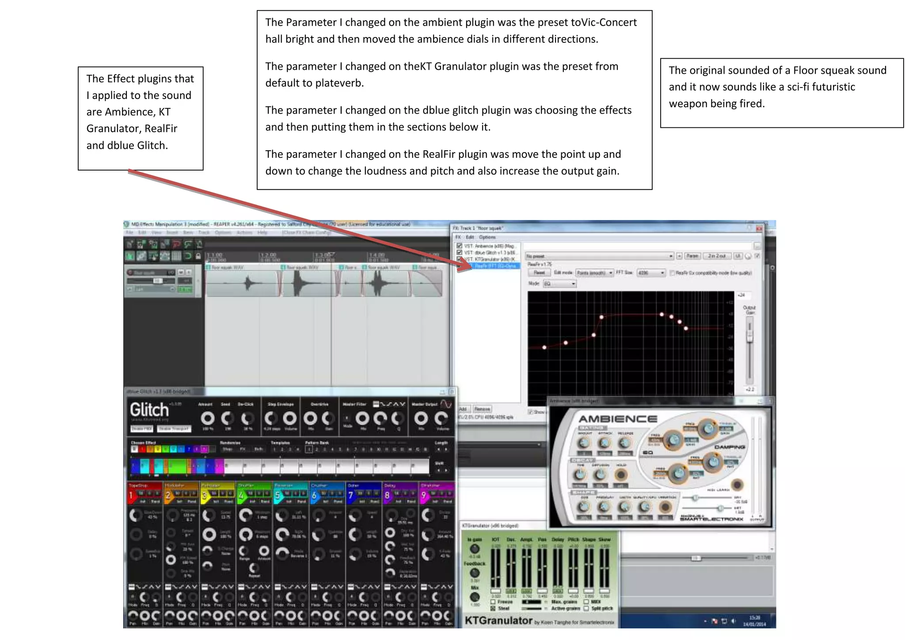Screen dimensions: 905x640
Task: Select the red TapeStop effect number 1
Action: pos(131,496)
